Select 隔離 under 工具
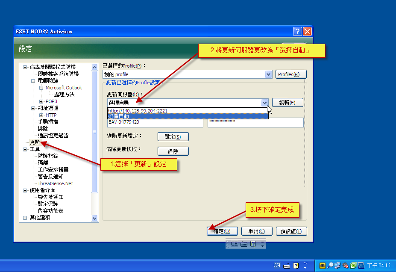Image resolution: width=396 pixels, height=272 pixels. click(43, 163)
